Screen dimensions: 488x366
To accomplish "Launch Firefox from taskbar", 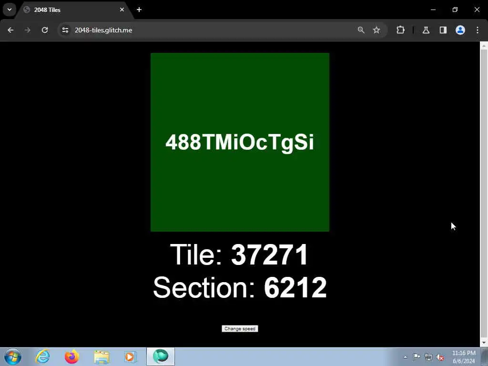I will coord(71,356).
